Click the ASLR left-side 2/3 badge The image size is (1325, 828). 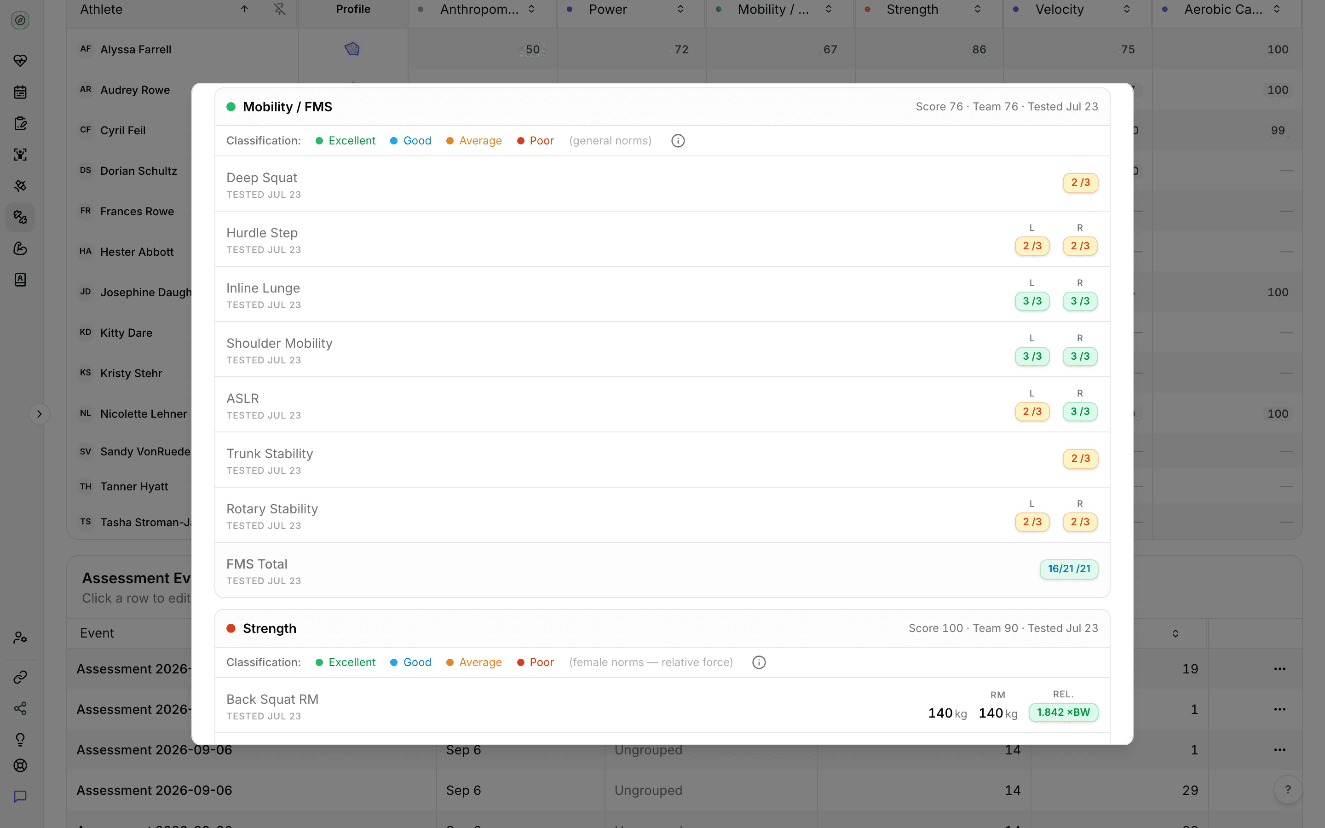point(1032,412)
